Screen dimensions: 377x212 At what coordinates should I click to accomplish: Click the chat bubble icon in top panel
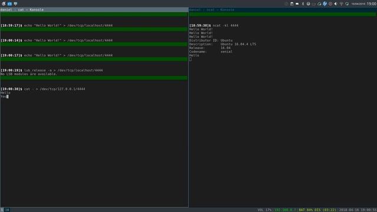(15, 4)
